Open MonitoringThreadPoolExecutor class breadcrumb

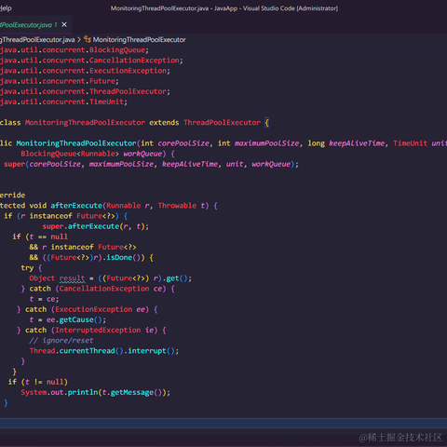coord(139,40)
